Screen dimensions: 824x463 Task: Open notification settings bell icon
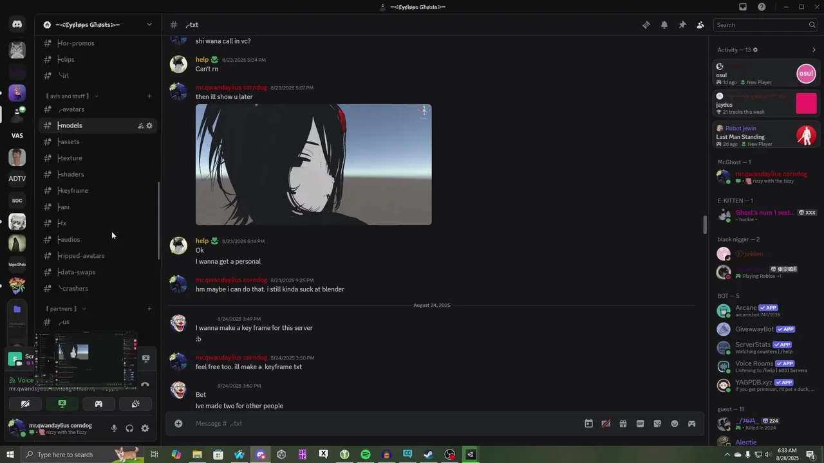664,25
